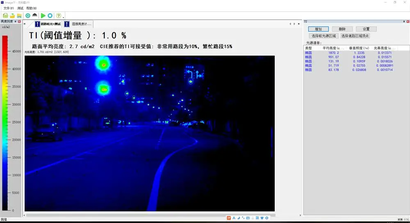Image resolution: width=410 pixels, height=223 pixels.
Task: Close the TI side panel
Action: tap(408, 21)
